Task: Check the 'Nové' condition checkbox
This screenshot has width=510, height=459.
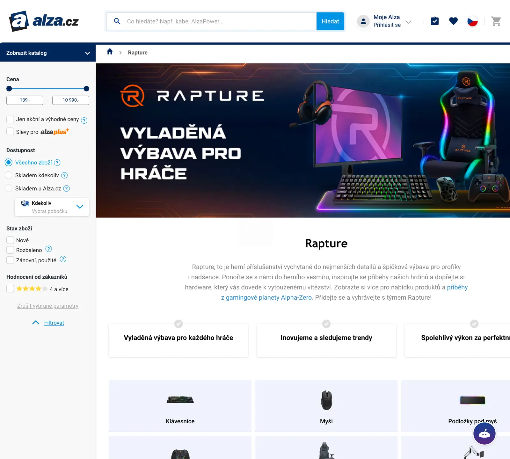Action: click(10, 240)
